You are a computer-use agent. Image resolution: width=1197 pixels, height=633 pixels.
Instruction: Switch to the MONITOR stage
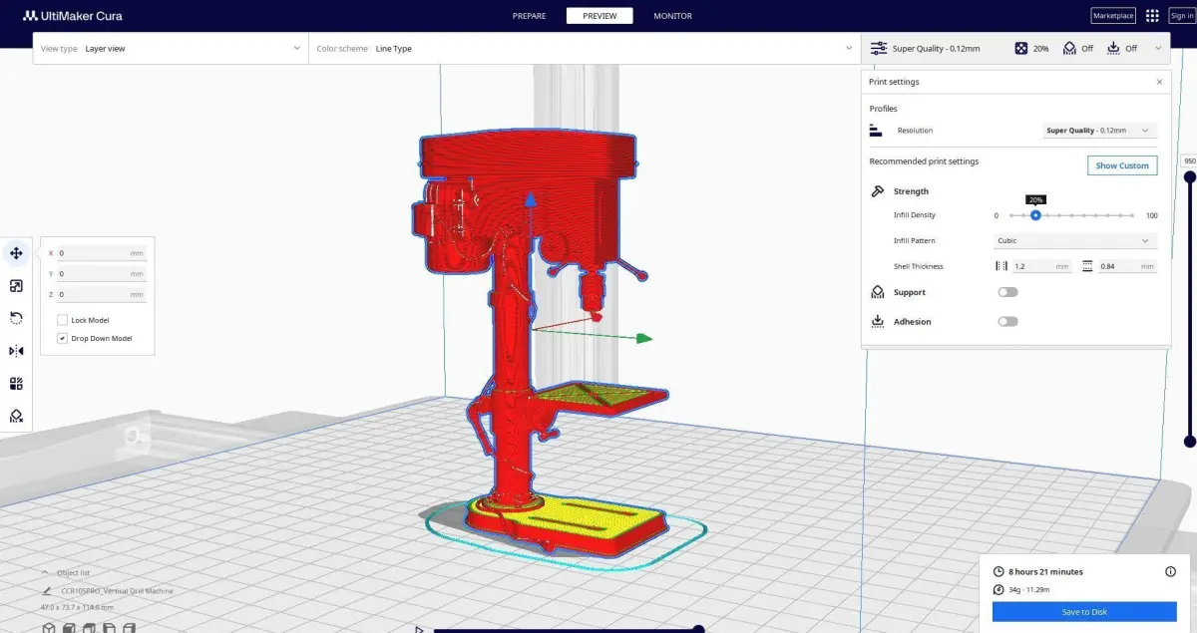point(672,16)
